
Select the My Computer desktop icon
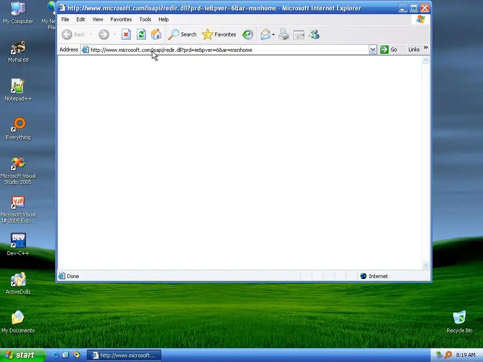[18, 13]
